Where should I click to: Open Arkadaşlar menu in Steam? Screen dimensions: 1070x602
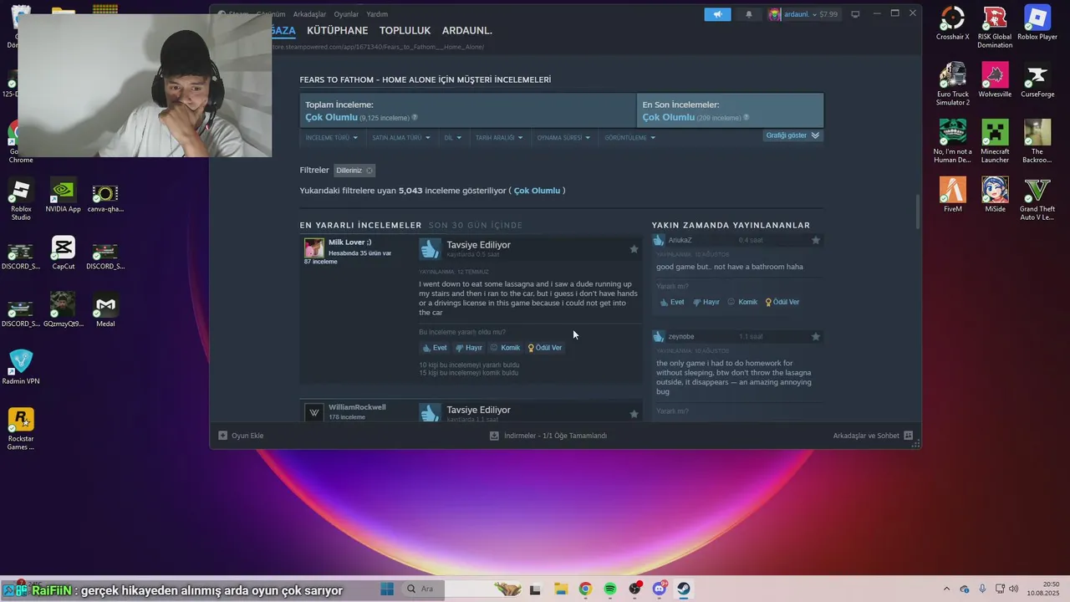(x=309, y=14)
